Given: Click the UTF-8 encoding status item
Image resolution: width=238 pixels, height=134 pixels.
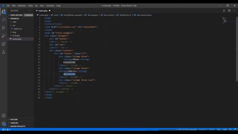Looking at the screenshot, I should pos(212,130).
